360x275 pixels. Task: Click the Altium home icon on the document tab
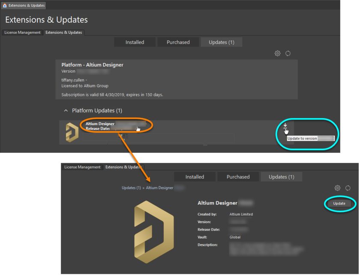click(x=4, y=6)
